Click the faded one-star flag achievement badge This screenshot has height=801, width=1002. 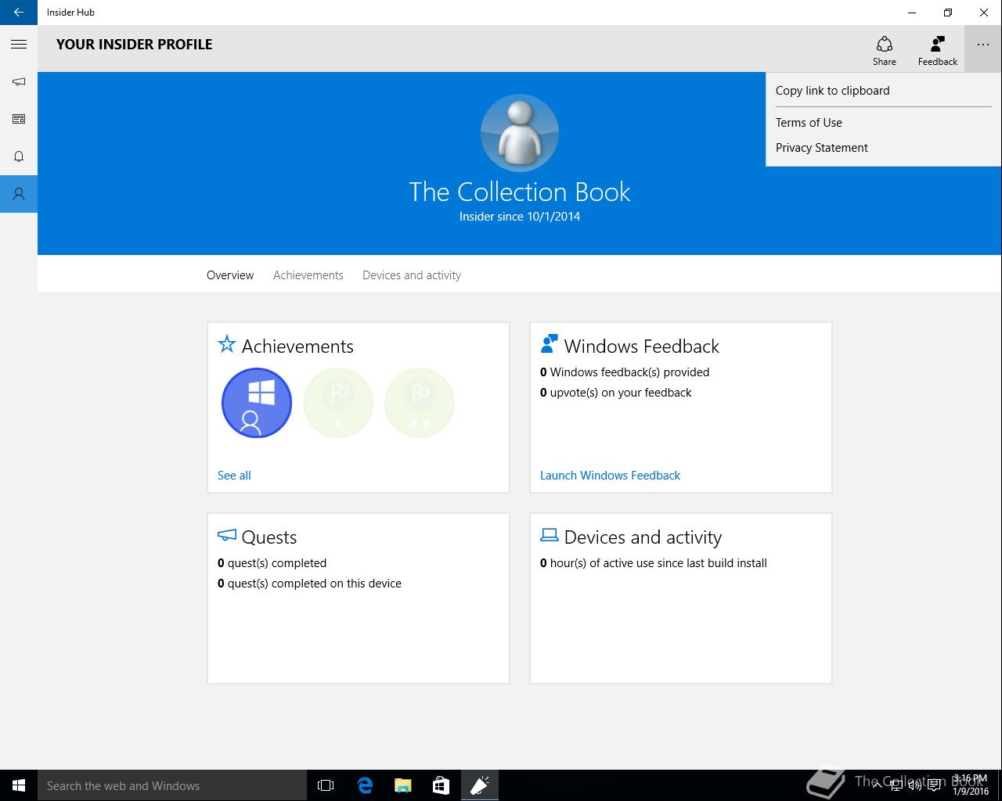coord(338,403)
